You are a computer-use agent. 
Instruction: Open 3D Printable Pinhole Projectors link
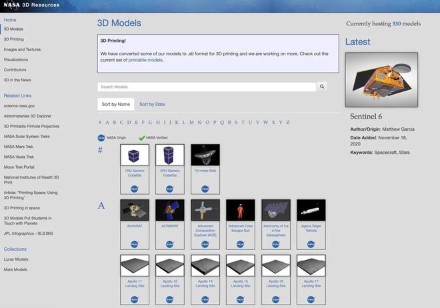(31, 126)
